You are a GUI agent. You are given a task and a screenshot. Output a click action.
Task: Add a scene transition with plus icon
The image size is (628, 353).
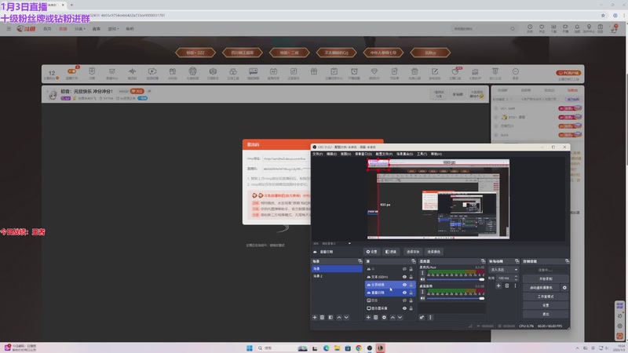click(498, 286)
